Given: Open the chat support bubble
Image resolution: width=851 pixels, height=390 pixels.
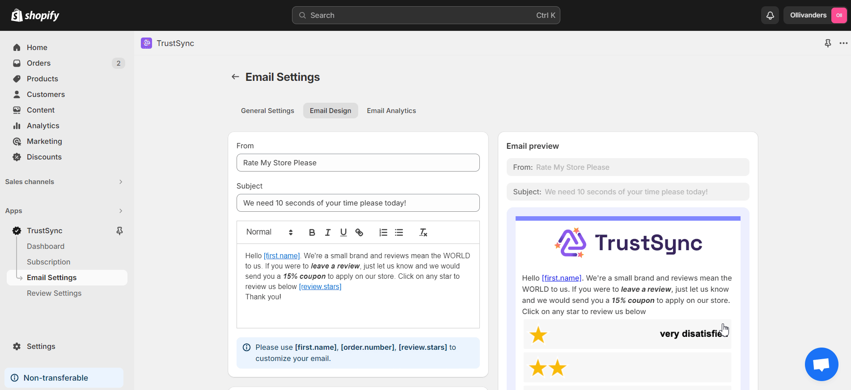Looking at the screenshot, I should 821,364.
